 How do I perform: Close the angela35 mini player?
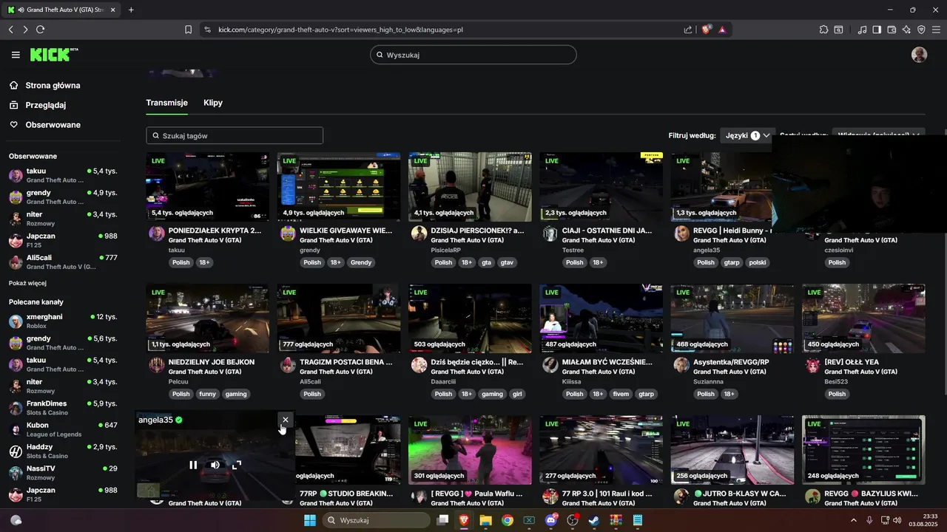tap(286, 420)
